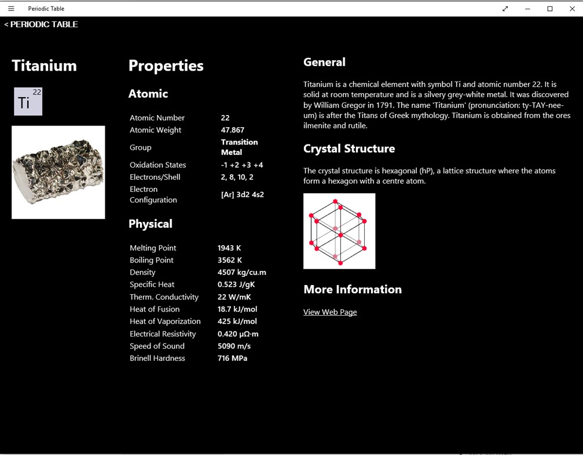This screenshot has width=583, height=455.
Task: Select the General section heading
Action: point(324,62)
